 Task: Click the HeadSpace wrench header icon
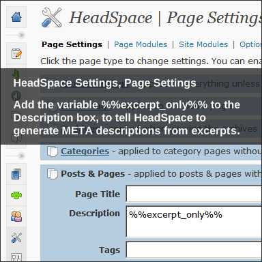(x=52, y=18)
